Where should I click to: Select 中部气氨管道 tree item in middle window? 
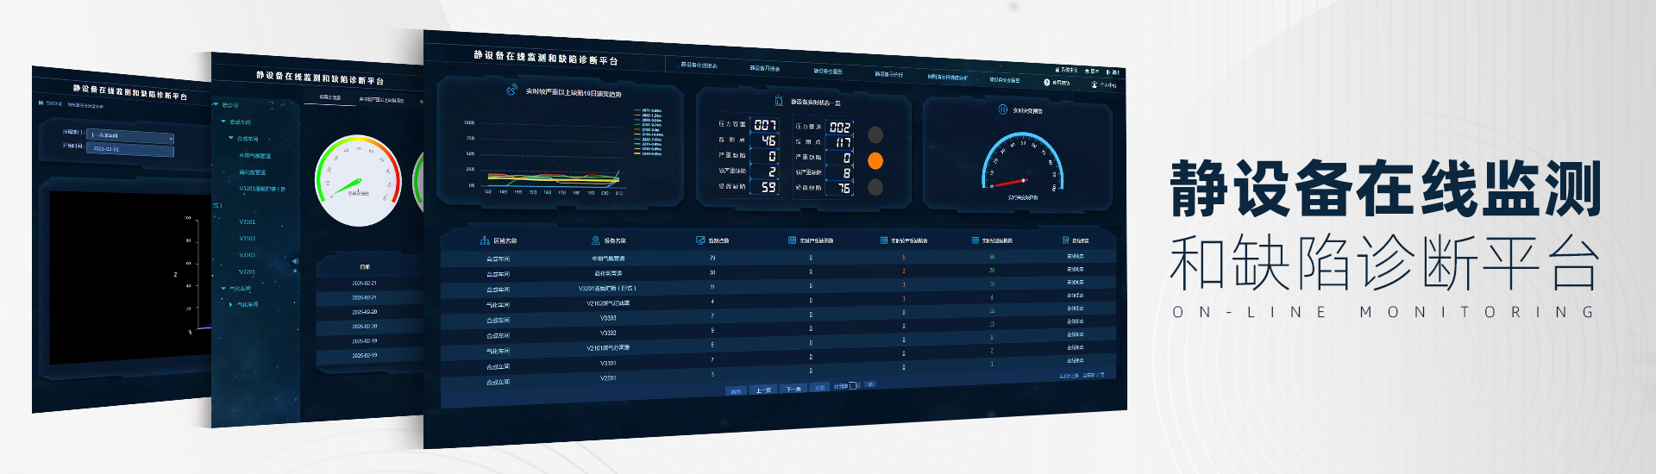(254, 156)
